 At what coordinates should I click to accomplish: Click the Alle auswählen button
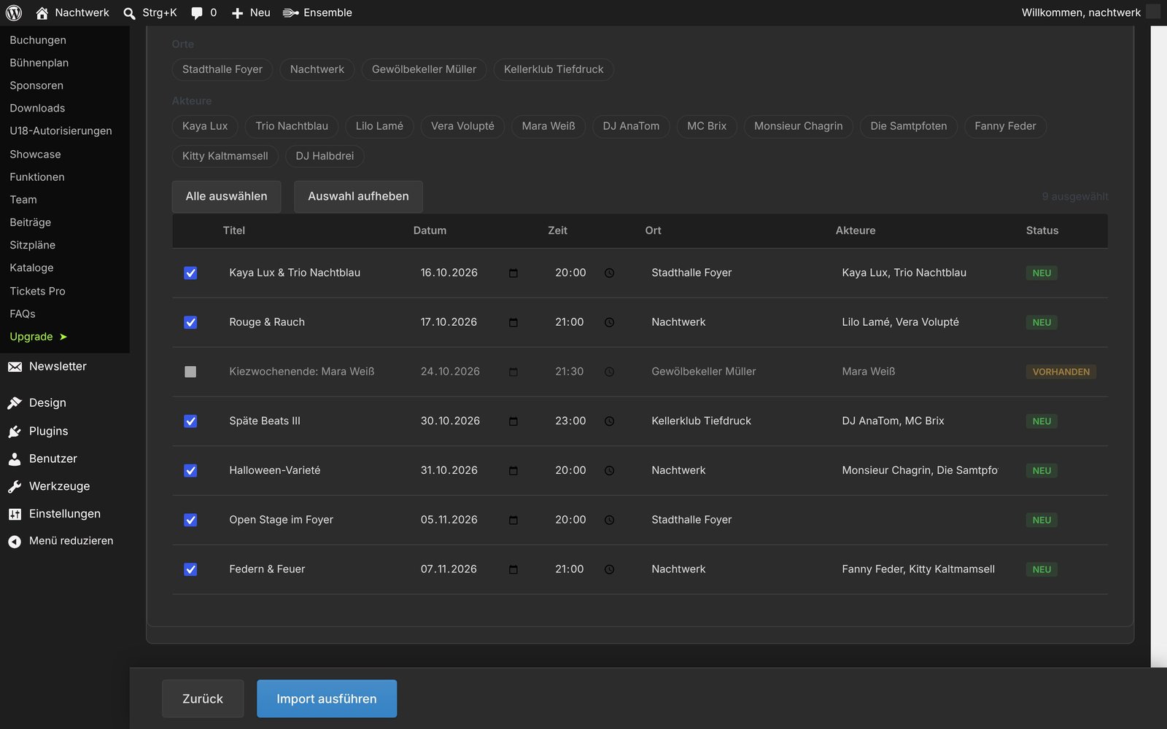tap(226, 197)
